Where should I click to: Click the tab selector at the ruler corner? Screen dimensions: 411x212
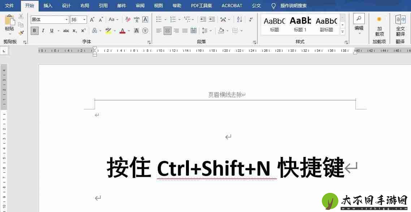pos(4,51)
